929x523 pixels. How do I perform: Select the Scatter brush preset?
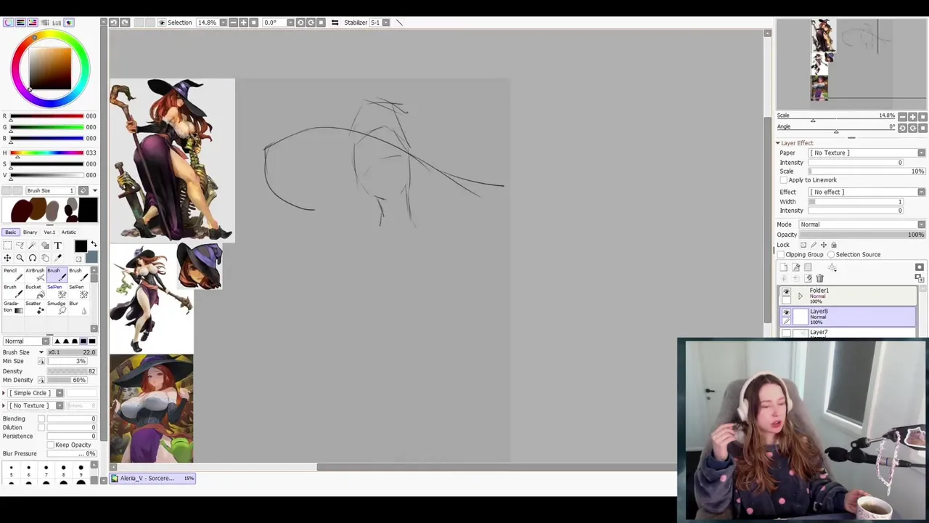point(35,307)
